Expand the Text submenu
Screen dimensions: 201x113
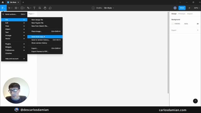coord(14,32)
